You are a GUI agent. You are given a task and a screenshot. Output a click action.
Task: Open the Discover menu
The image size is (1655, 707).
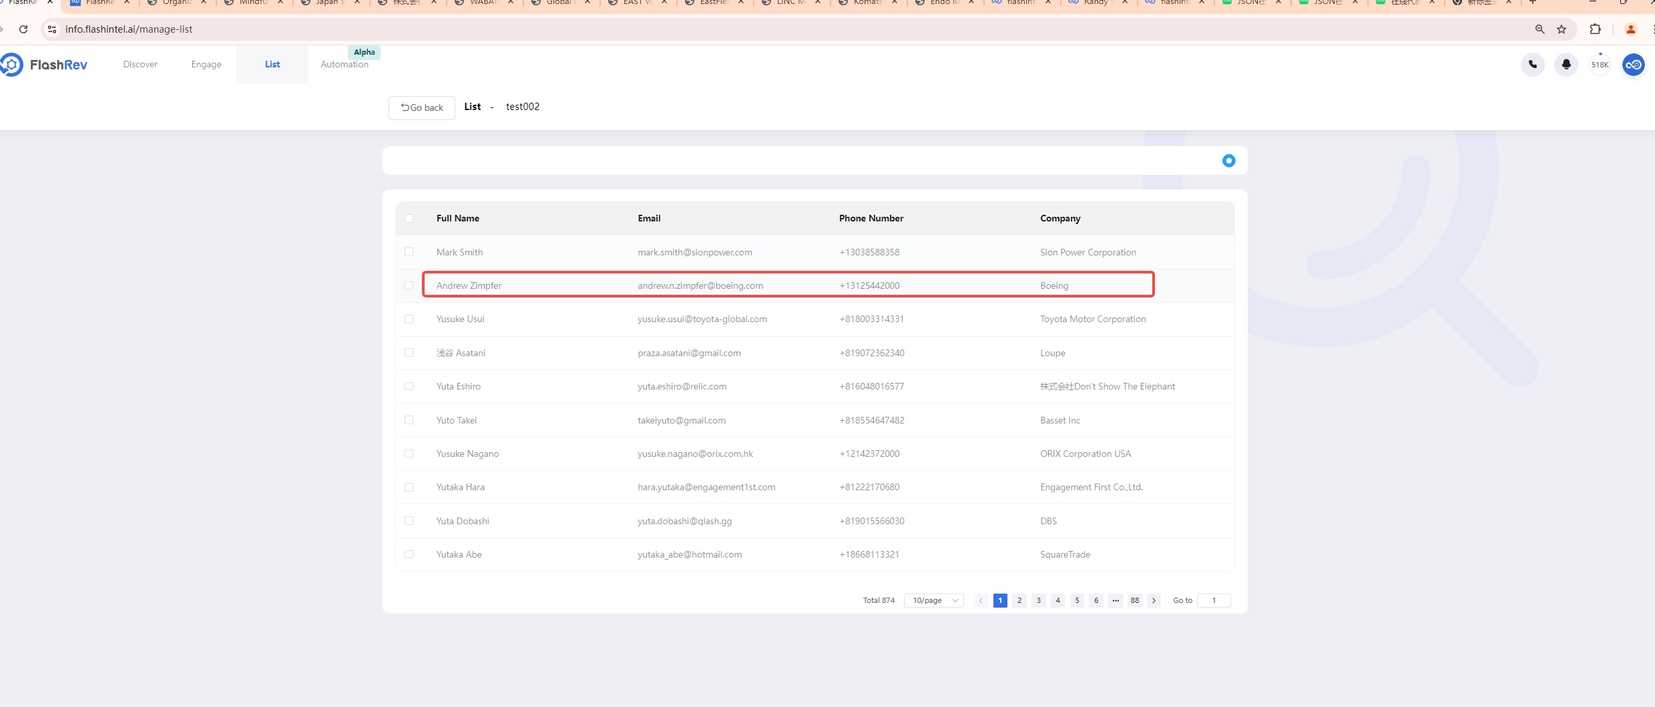pos(140,65)
